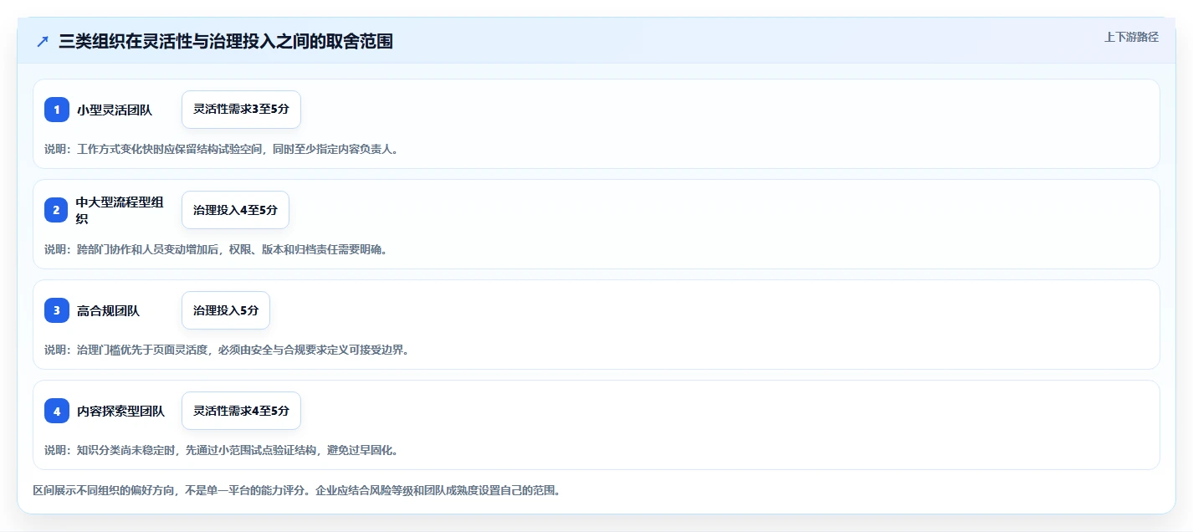Click the number 4 badge for 内容探索型团队
The height and width of the screenshot is (532, 1193).
57,411
